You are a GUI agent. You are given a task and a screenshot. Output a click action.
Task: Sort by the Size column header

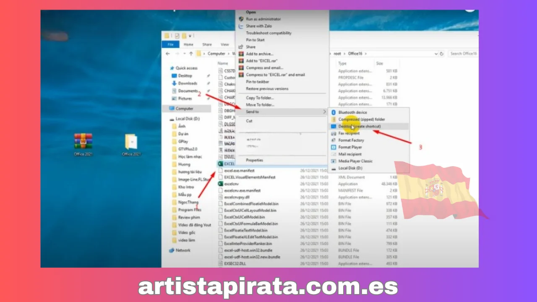point(380,63)
